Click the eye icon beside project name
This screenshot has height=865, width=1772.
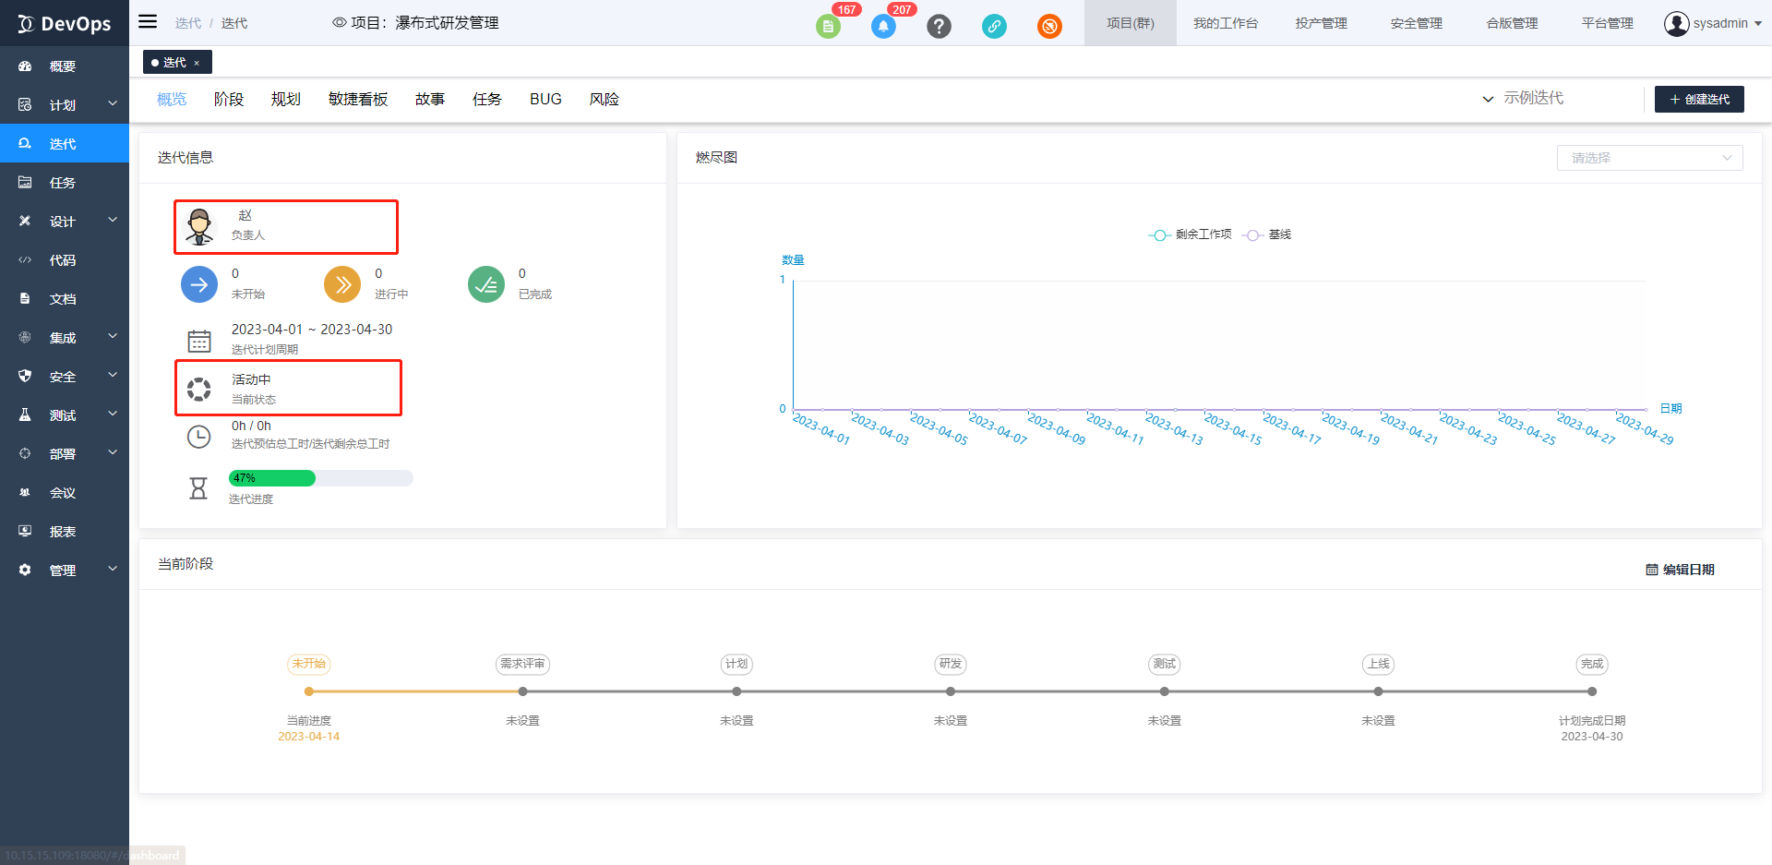tap(339, 22)
